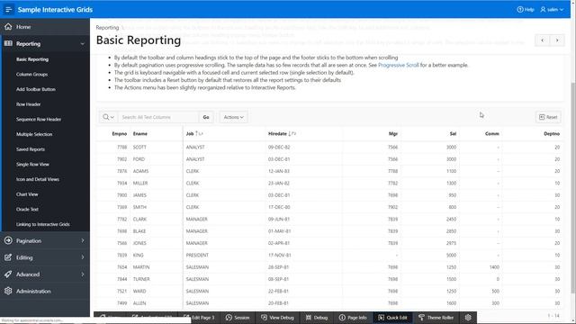Click Quick Edit in developer toolbar
576x324 pixels.
[x=393, y=318]
